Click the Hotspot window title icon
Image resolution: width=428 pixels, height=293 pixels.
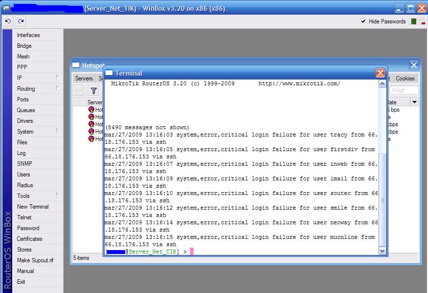(76, 65)
